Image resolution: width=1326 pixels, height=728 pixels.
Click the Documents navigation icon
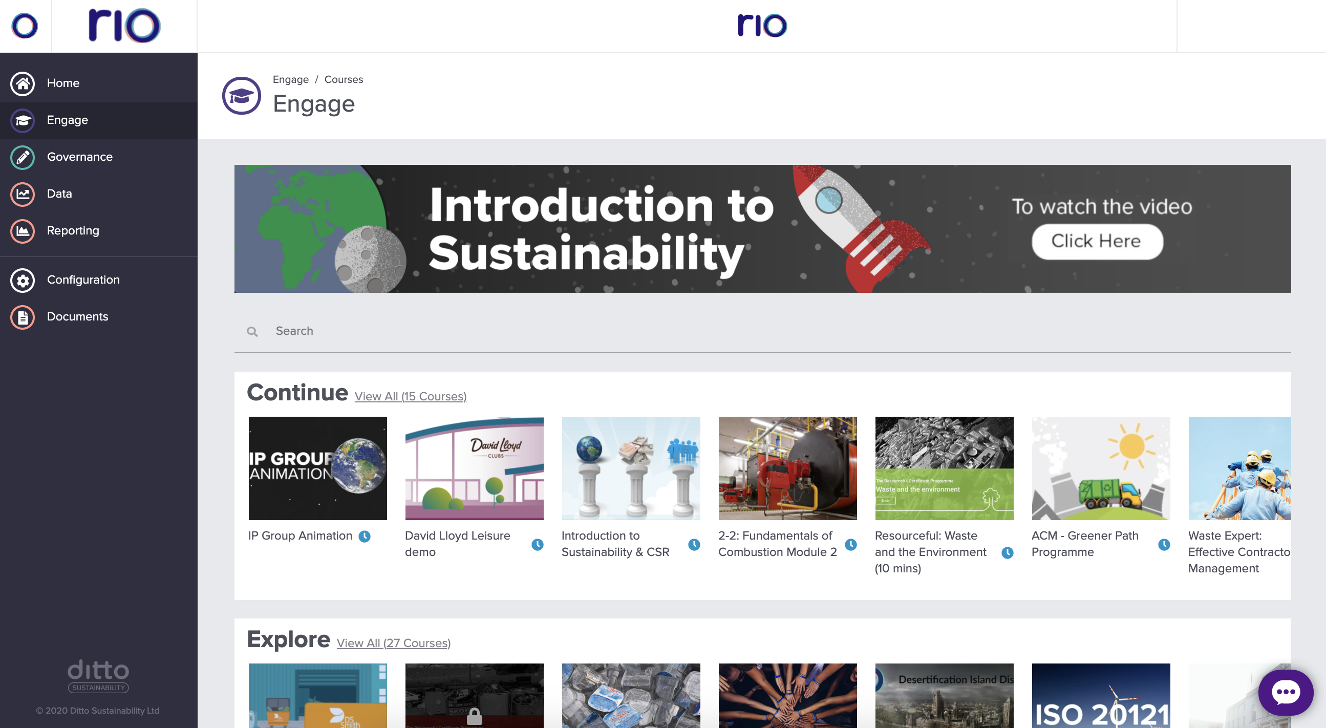pos(22,316)
